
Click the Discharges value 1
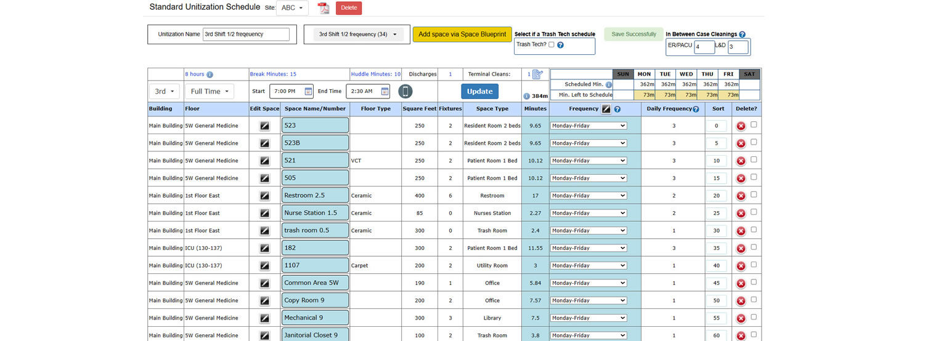coord(450,74)
